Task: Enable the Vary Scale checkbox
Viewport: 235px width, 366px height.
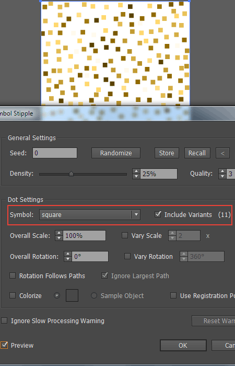Action: coord(125,235)
